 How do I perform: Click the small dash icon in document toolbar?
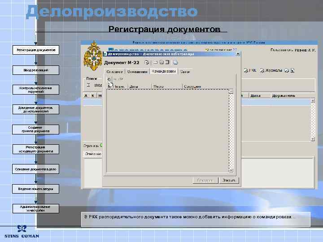tap(155, 62)
